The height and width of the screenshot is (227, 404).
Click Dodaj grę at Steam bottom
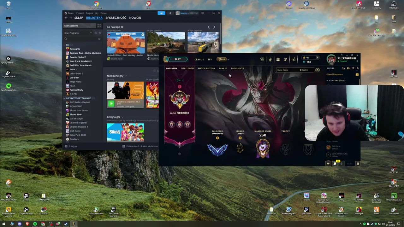[x=71, y=146]
